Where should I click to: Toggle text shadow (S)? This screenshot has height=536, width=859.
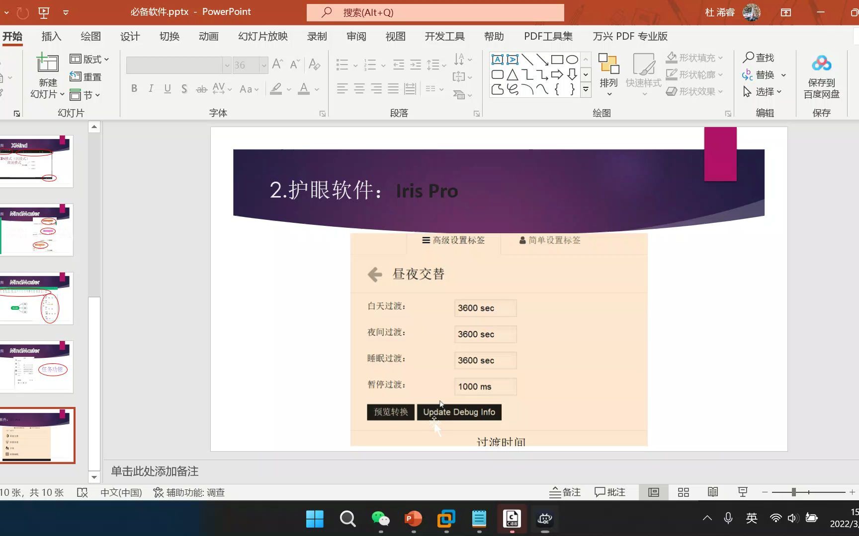(x=184, y=89)
